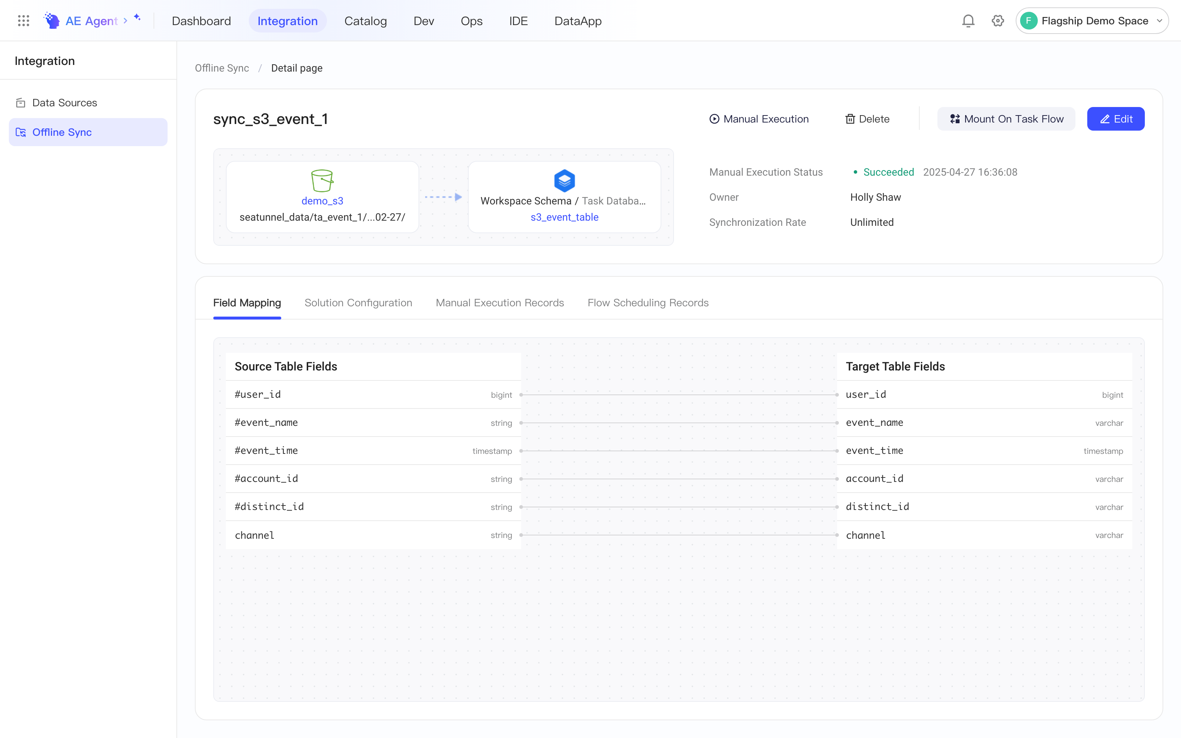1181x738 pixels.
Task: Click the Data Sources sidebar icon
Action: click(21, 103)
